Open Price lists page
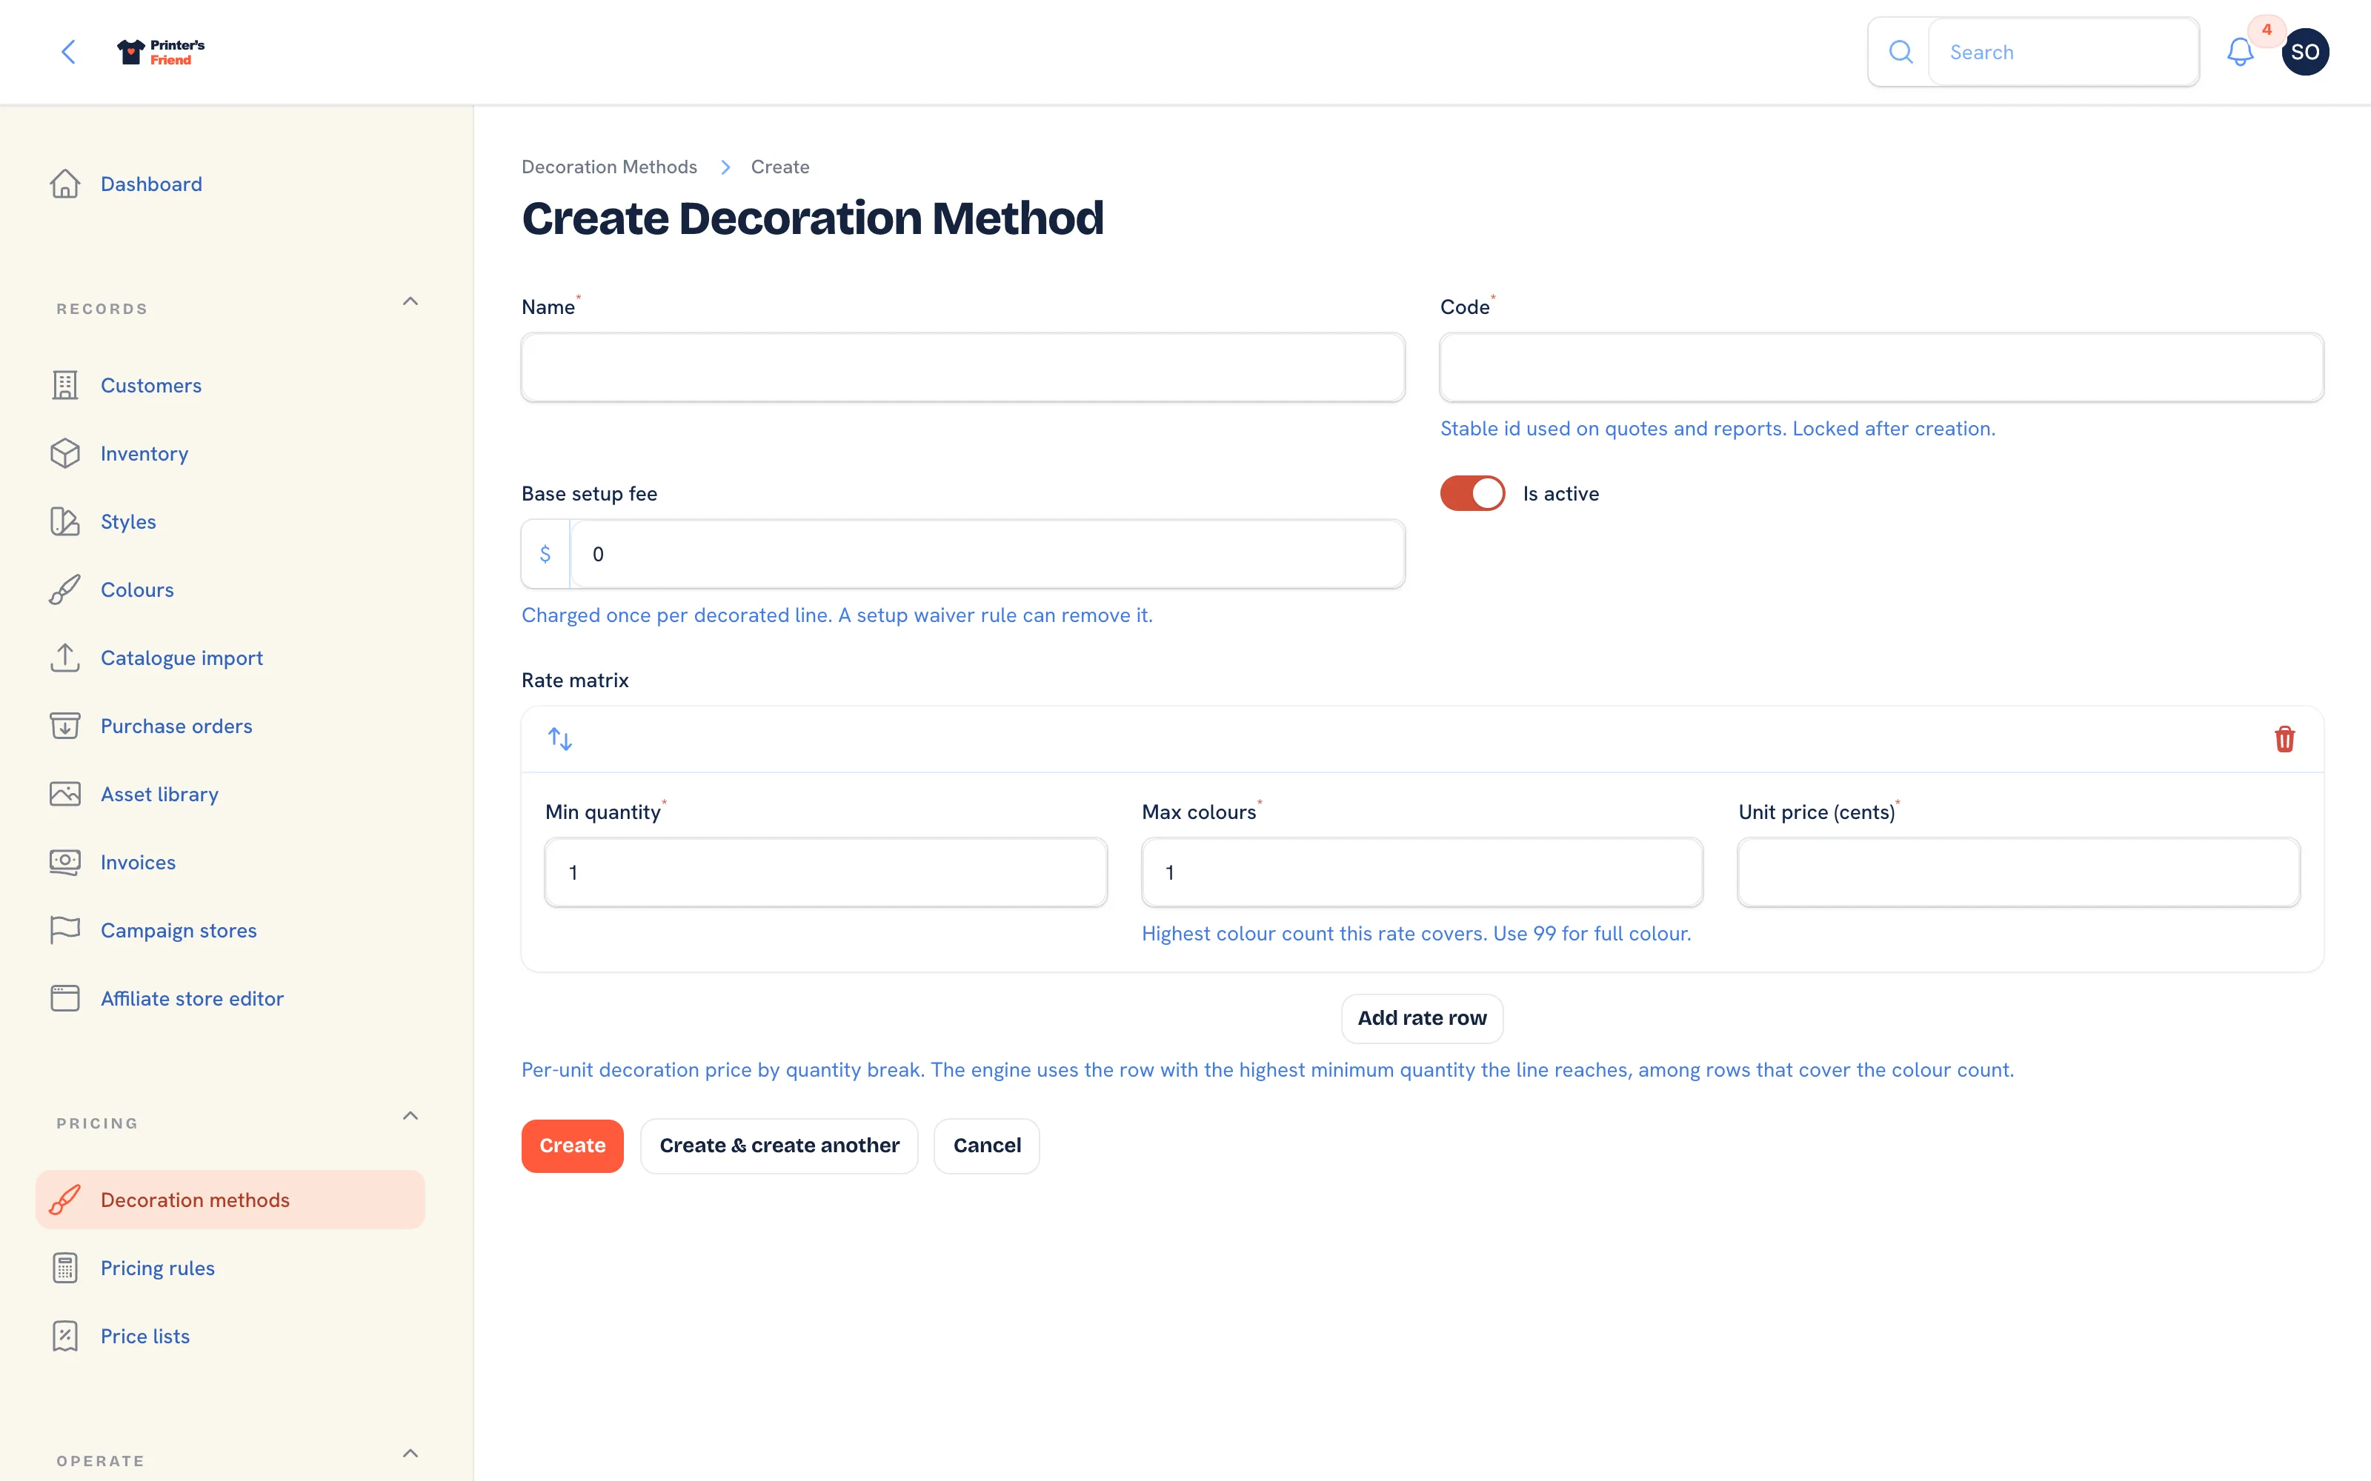Screen dimensions: 2371x1481 (230, 1336)
